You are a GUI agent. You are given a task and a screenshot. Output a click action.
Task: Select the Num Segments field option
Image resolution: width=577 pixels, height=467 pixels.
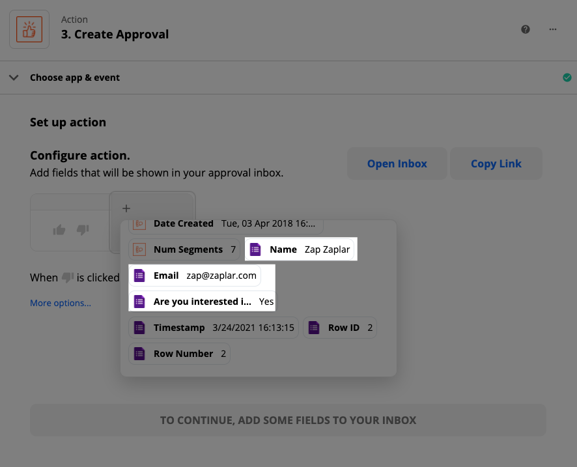(184, 249)
